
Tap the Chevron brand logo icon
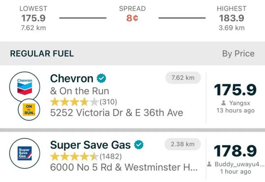point(25,87)
